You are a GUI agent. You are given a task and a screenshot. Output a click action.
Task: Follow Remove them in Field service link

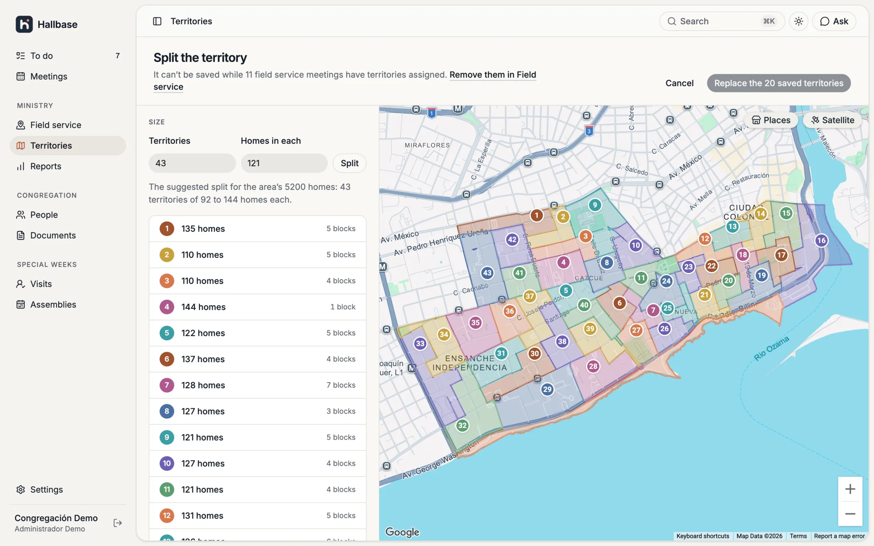click(492, 75)
